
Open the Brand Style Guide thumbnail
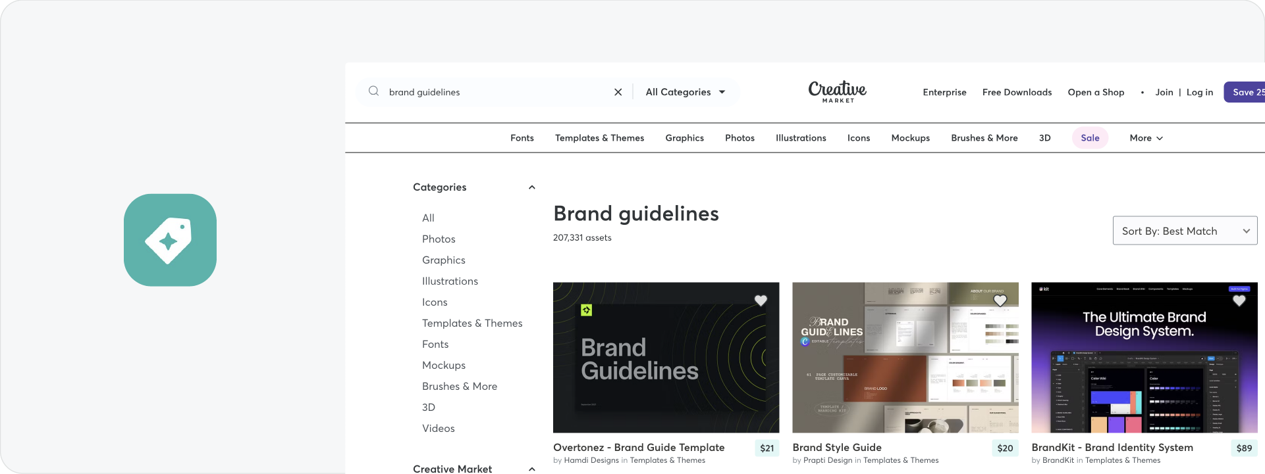pos(905,358)
